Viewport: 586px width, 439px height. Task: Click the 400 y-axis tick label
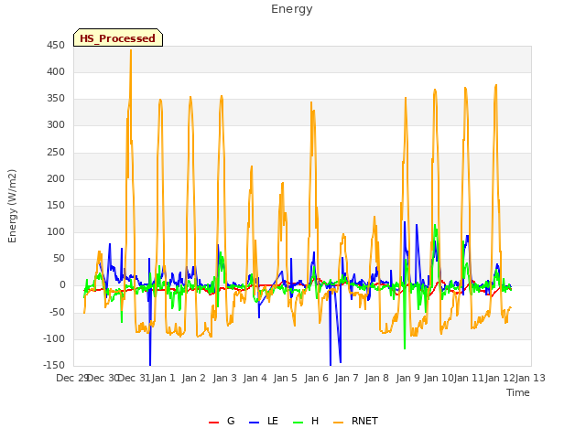pyautogui.click(x=56, y=72)
